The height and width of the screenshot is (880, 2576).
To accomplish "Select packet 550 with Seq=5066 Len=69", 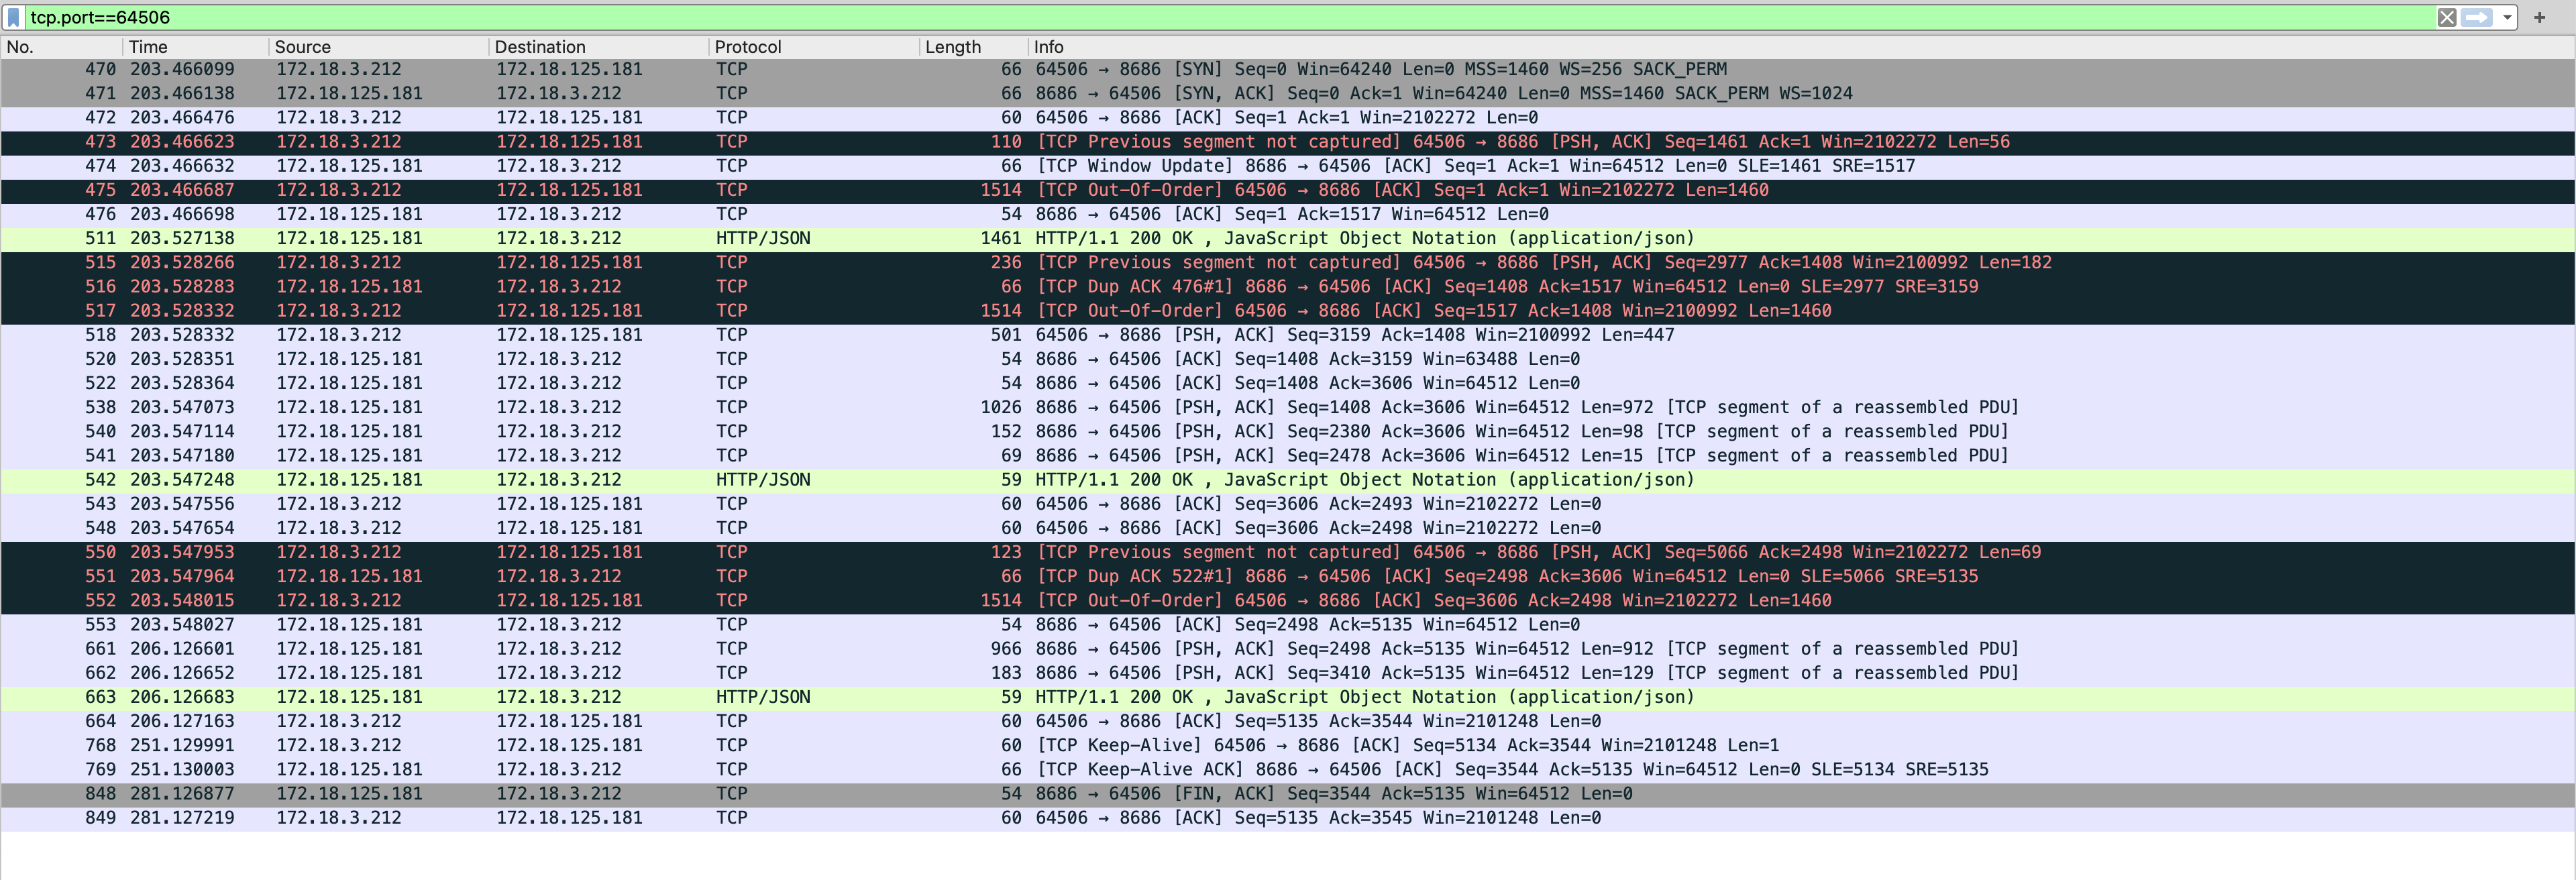I will (1288, 552).
